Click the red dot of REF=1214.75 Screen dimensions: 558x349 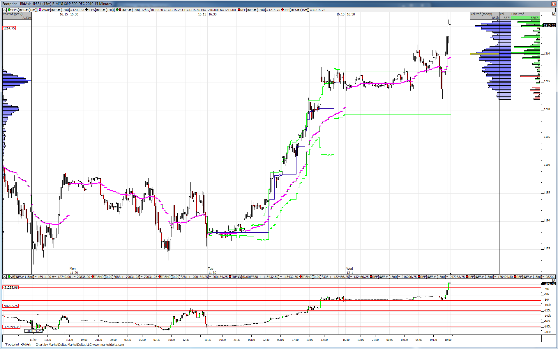click(239, 10)
